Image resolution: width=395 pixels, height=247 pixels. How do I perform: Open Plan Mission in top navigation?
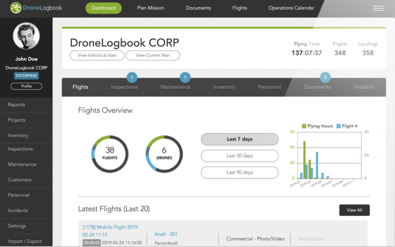point(150,8)
